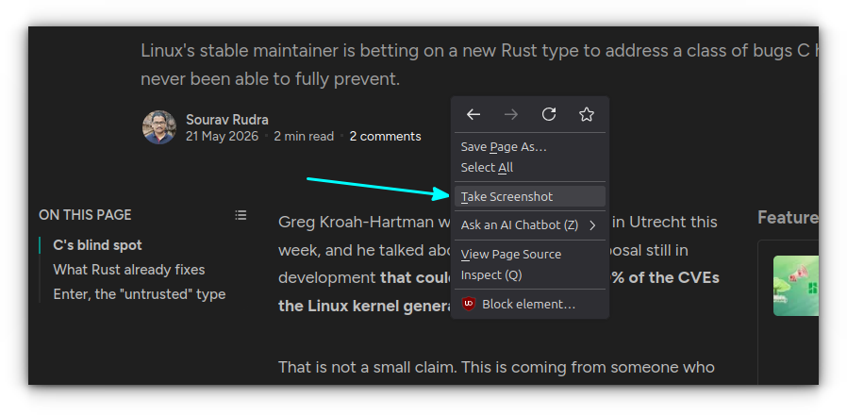This screenshot has width=847, height=415.
Task: Expand the AI Chatbot submenu chevron
Action: (x=592, y=225)
